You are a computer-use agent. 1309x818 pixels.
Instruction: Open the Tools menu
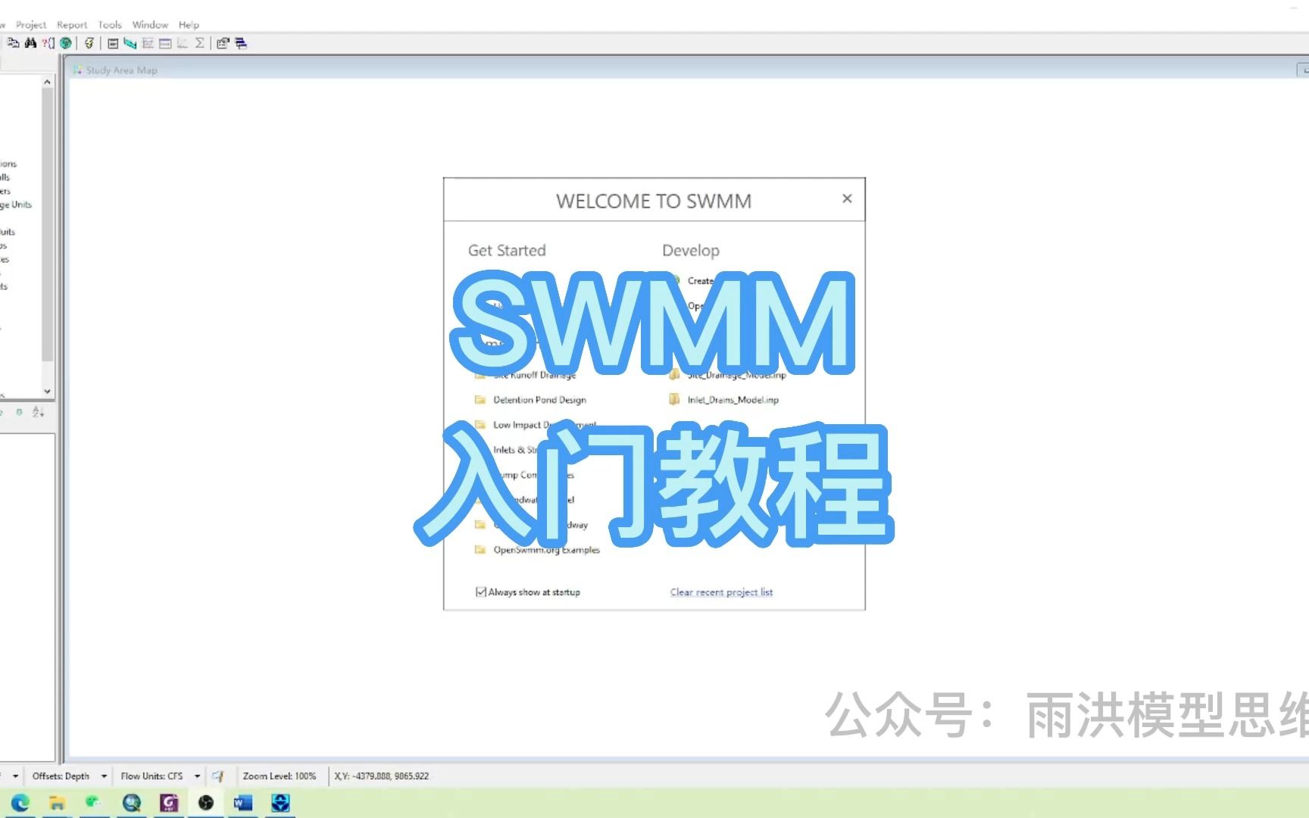[109, 23]
